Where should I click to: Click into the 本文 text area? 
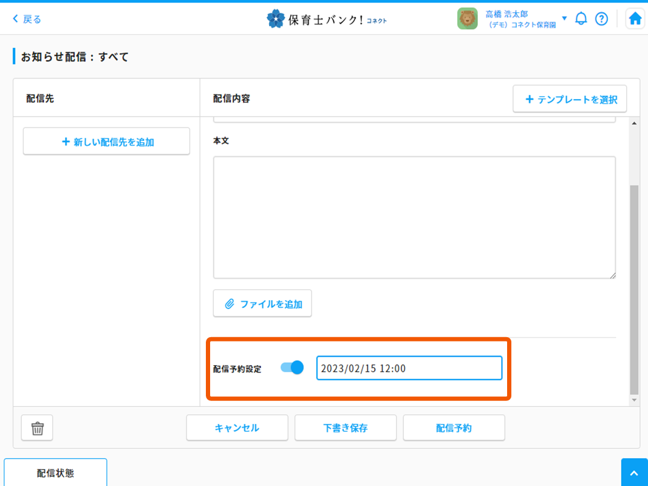(x=414, y=217)
